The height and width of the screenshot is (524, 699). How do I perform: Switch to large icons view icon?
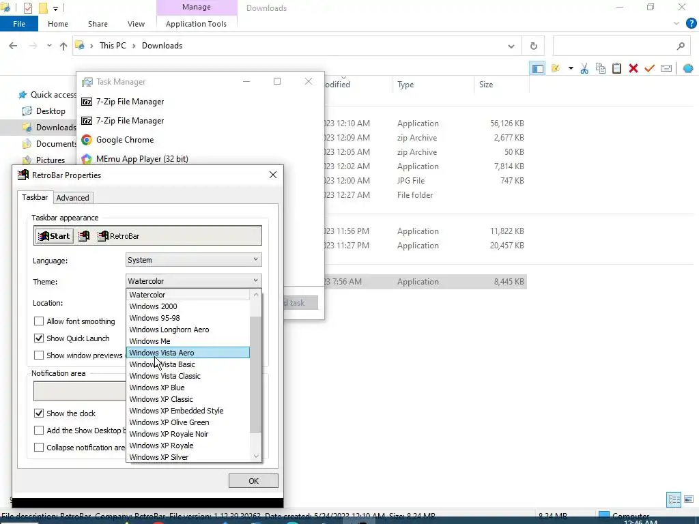click(689, 499)
